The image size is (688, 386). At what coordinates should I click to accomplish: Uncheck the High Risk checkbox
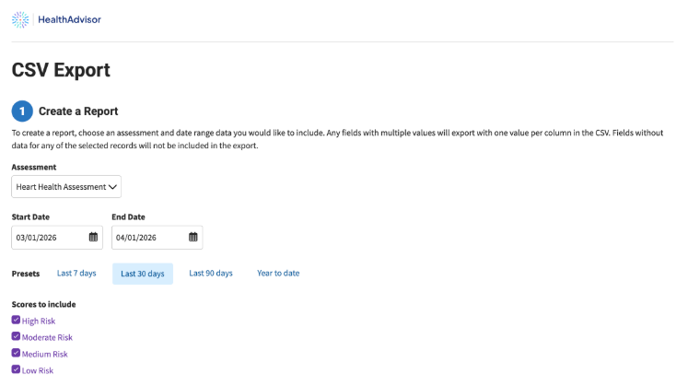tap(16, 321)
